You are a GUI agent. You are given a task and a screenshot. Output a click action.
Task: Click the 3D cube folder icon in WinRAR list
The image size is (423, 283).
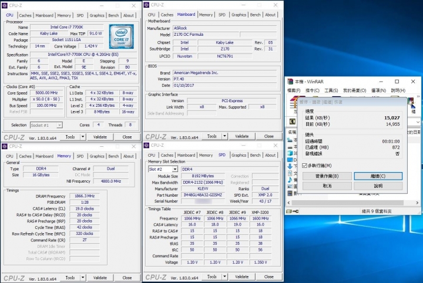290,153
